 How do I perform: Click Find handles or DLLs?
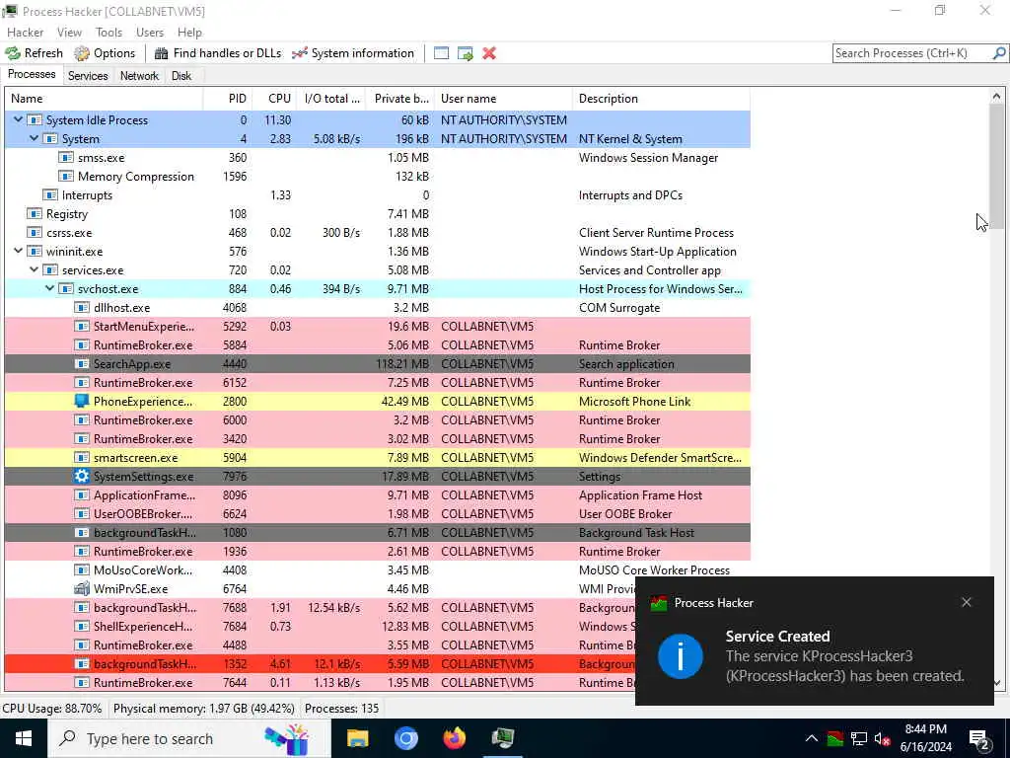pyautogui.click(x=218, y=53)
